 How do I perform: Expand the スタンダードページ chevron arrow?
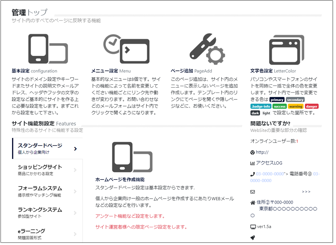click(x=75, y=149)
